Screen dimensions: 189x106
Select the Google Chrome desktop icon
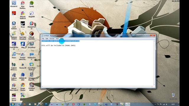[23, 87]
